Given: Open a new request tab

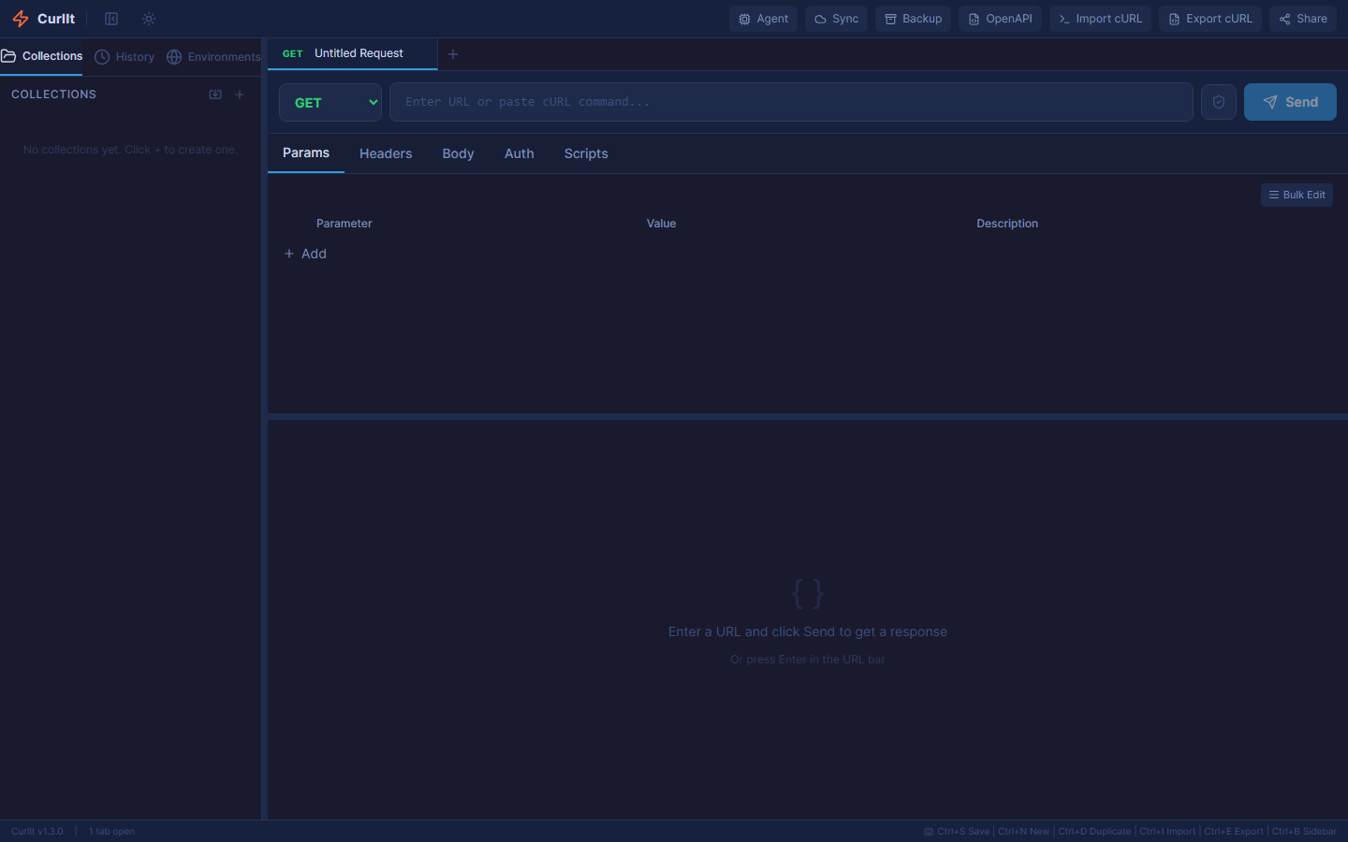Looking at the screenshot, I should (x=453, y=54).
